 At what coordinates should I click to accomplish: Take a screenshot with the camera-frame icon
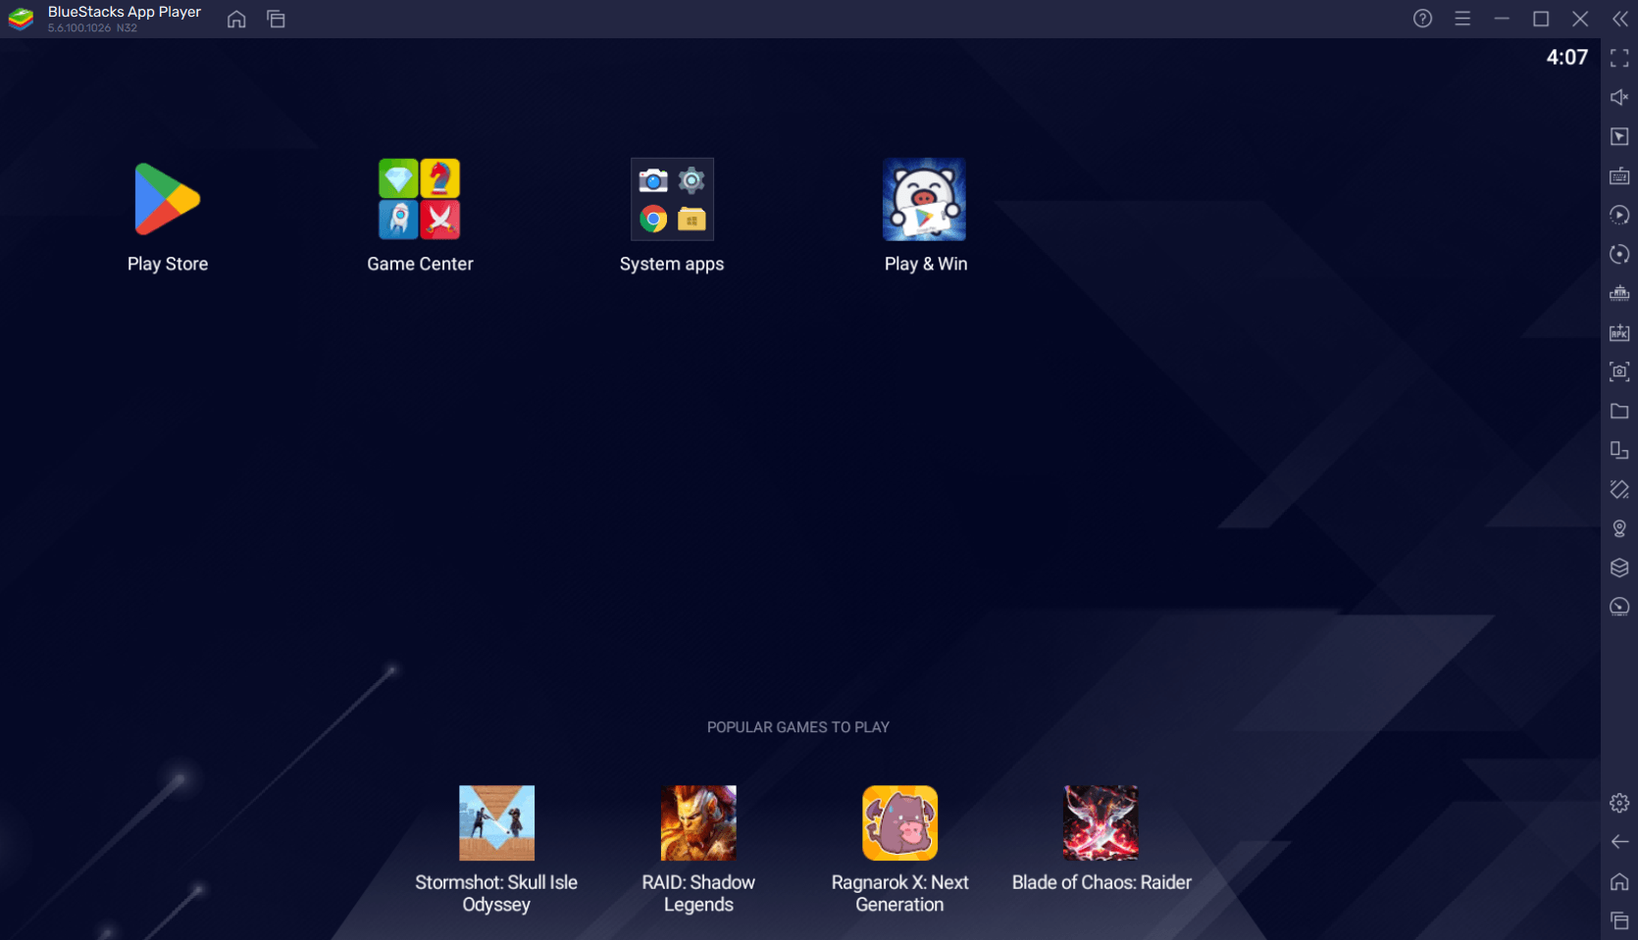point(1619,371)
